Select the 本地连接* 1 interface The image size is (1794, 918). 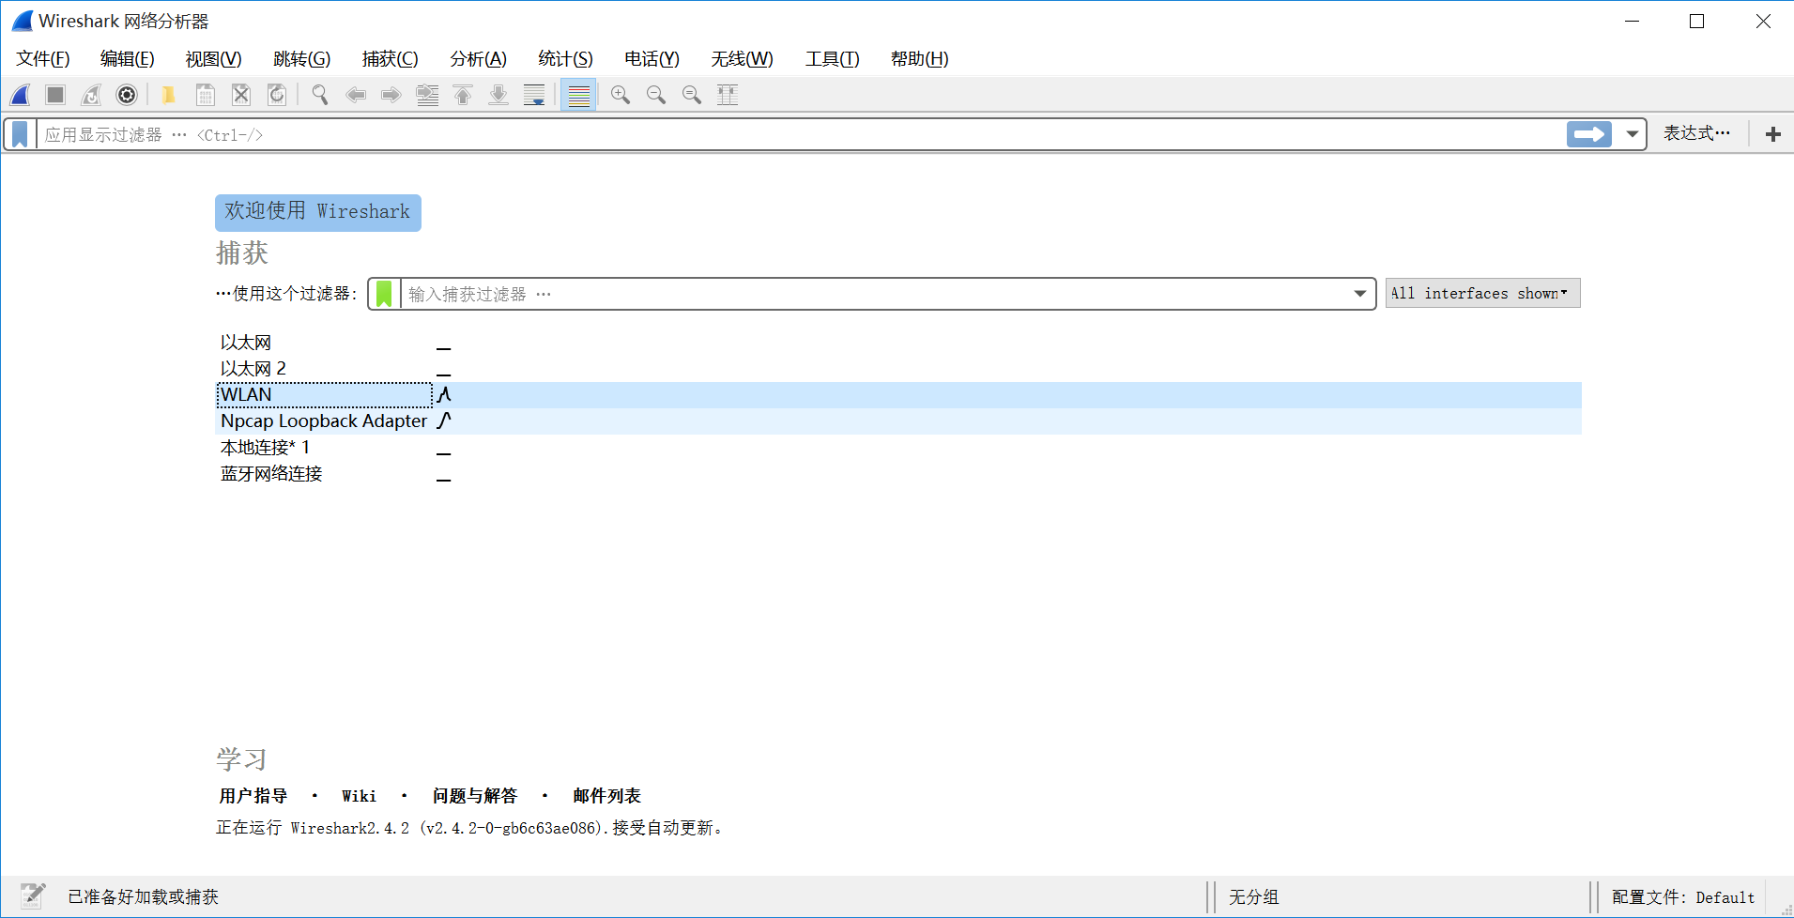pyautogui.click(x=898, y=448)
